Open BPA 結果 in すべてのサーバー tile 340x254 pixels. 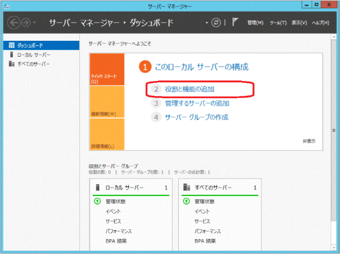(205, 241)
